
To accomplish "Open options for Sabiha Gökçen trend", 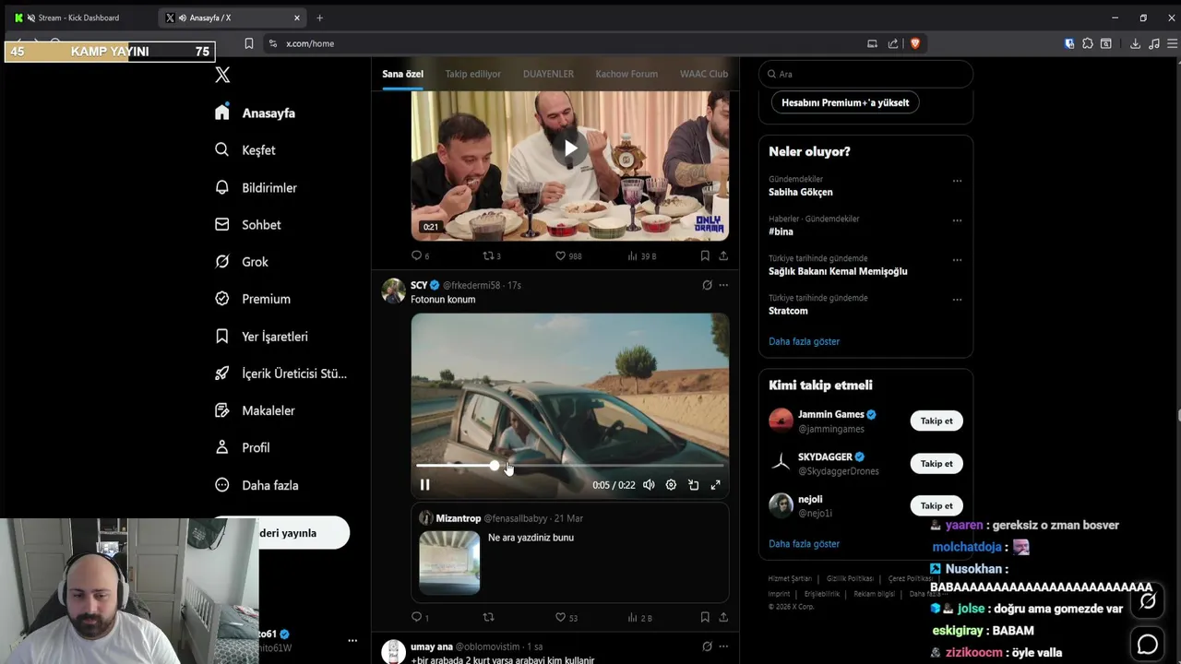I will (x=957, y=181).
